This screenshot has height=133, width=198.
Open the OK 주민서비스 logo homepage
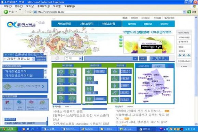[22, 24]
